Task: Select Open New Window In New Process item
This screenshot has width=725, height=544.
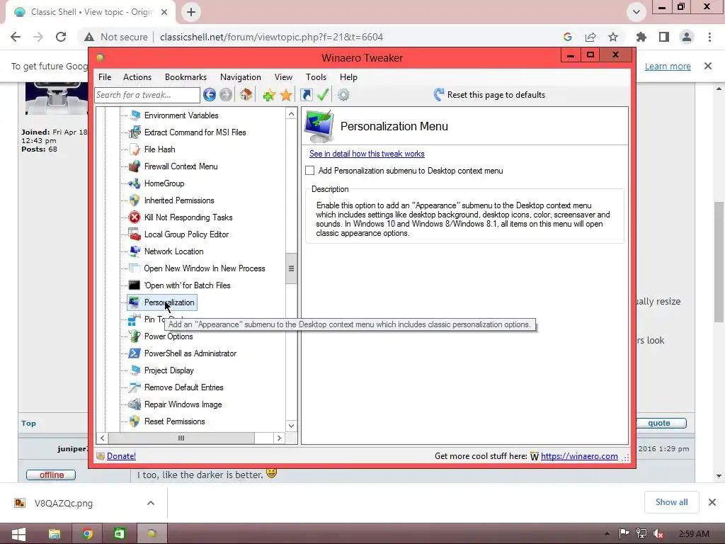Action: 205,268
